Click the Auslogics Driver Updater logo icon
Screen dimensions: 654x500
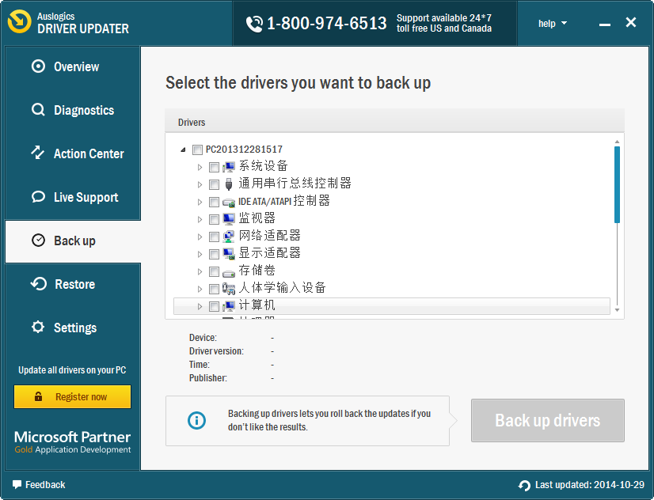point(19,21)
